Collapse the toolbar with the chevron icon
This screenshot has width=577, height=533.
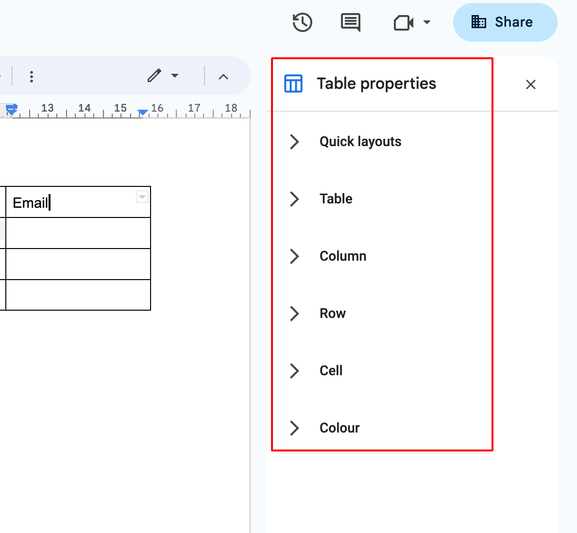pyautogui.click(x=223, y=76)
